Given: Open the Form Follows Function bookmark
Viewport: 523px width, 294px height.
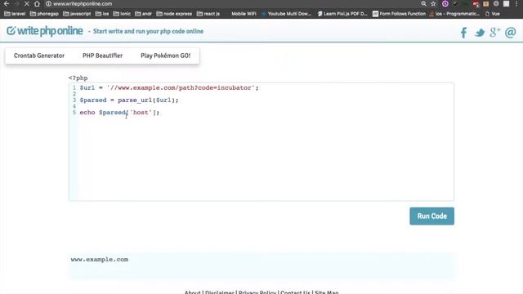Looking at the screenshot, I should [x=400, y=14].
